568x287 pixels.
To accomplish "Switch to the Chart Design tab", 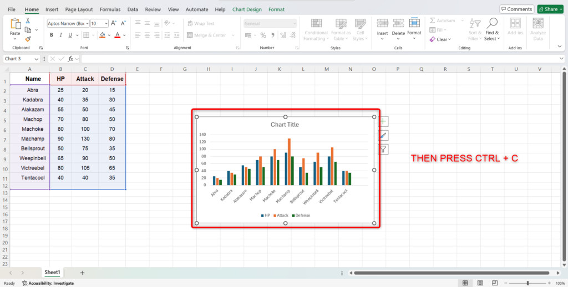I will point(247,9).
